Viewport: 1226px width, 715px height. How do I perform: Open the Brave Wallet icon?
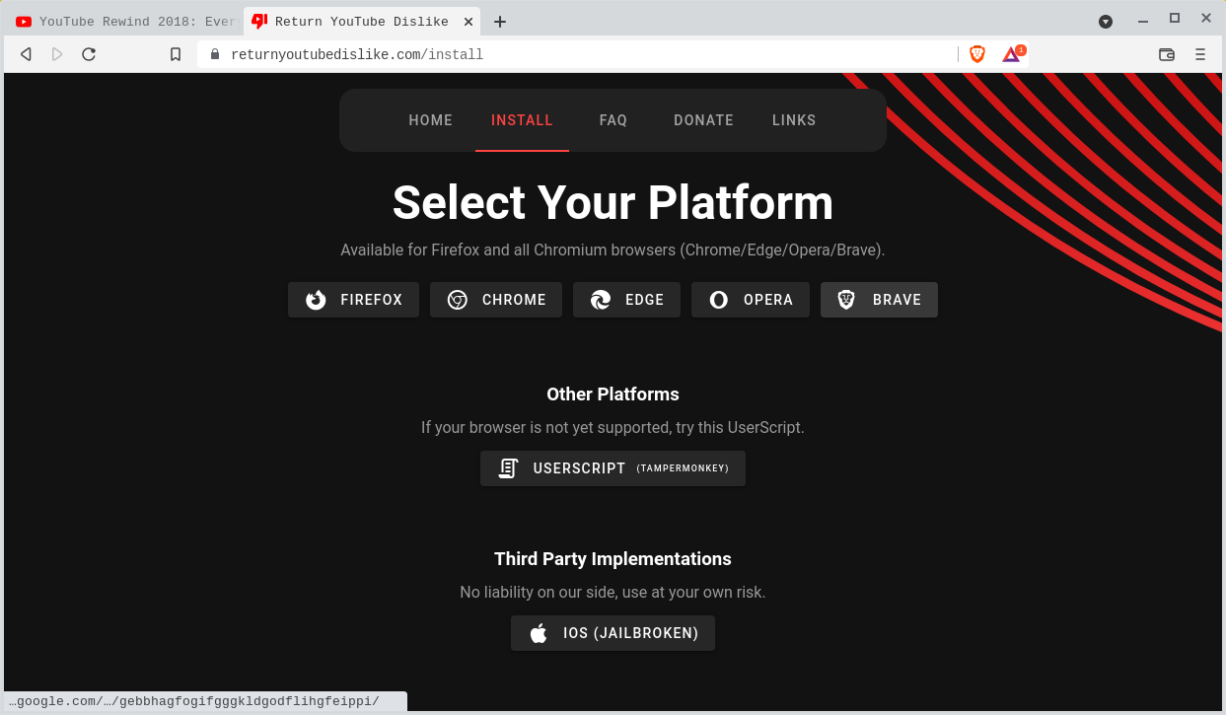coord(1166,54)
